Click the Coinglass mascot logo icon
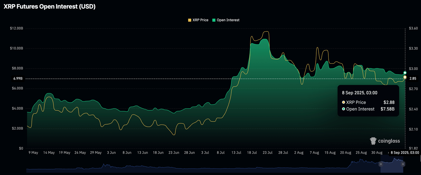 click(373, 141)
